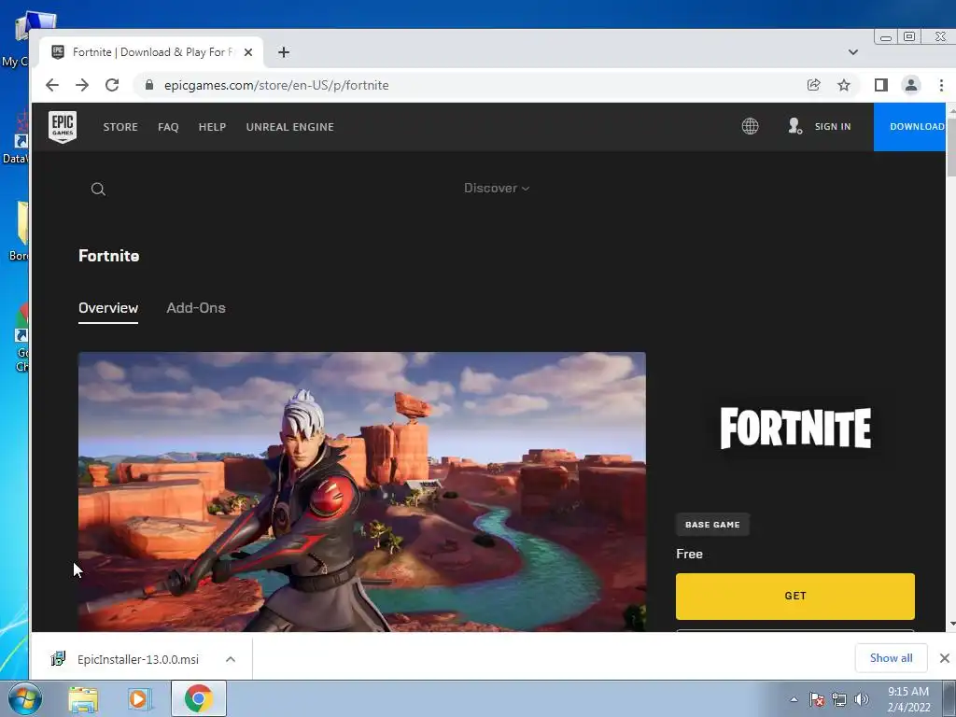
Task: Click the Chrome taskbar icon
Action: tap(198, 698)
